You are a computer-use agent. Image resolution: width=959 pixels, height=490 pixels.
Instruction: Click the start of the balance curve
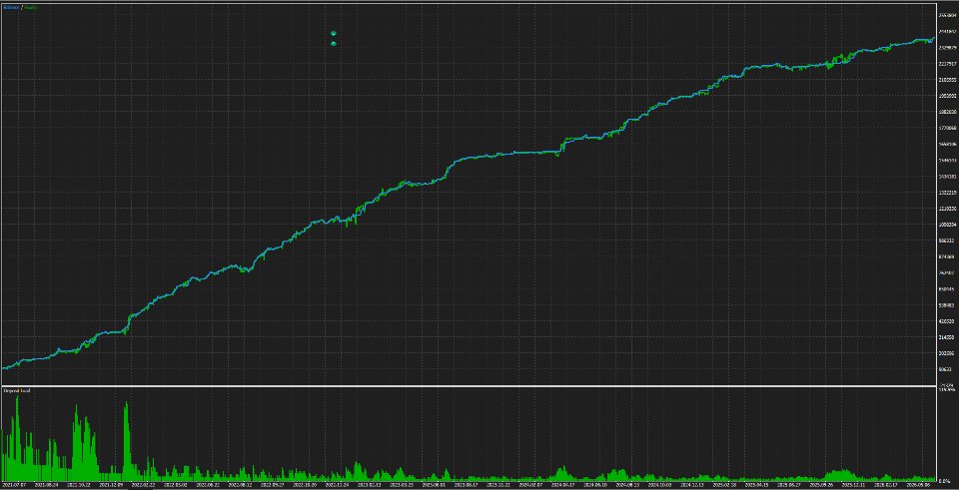3,368
